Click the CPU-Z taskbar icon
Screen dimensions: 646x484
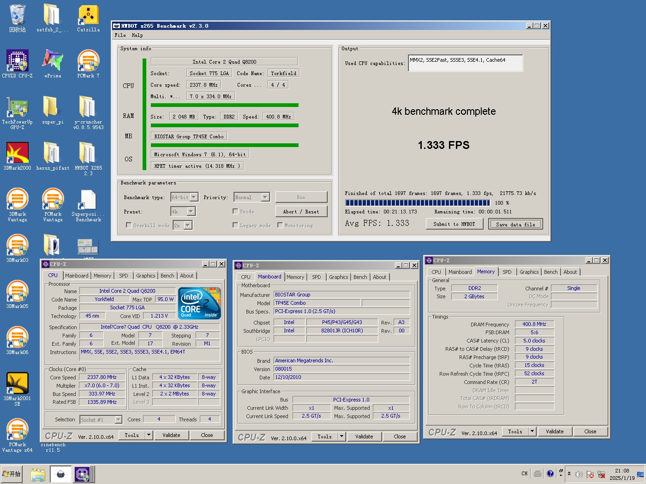pyautogui.click(x=82, y=474)
